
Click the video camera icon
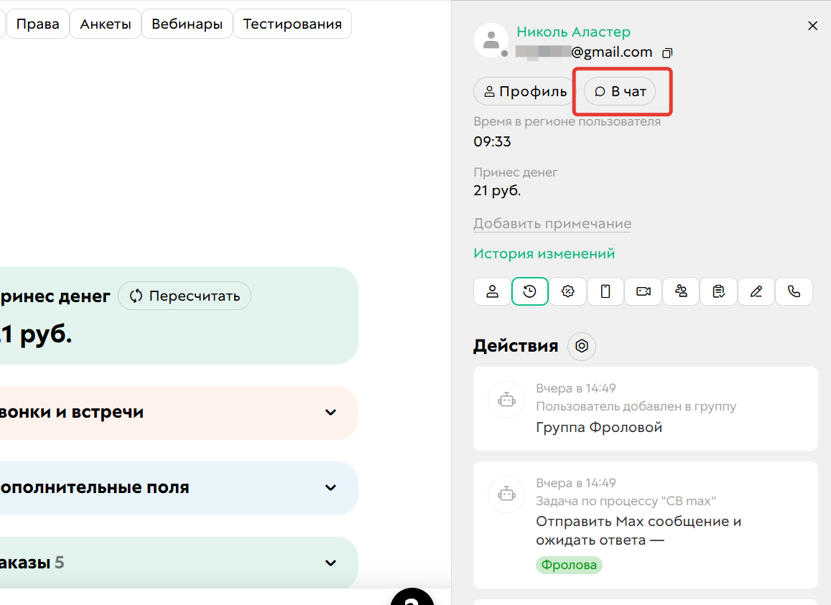(x=643, y=291)
